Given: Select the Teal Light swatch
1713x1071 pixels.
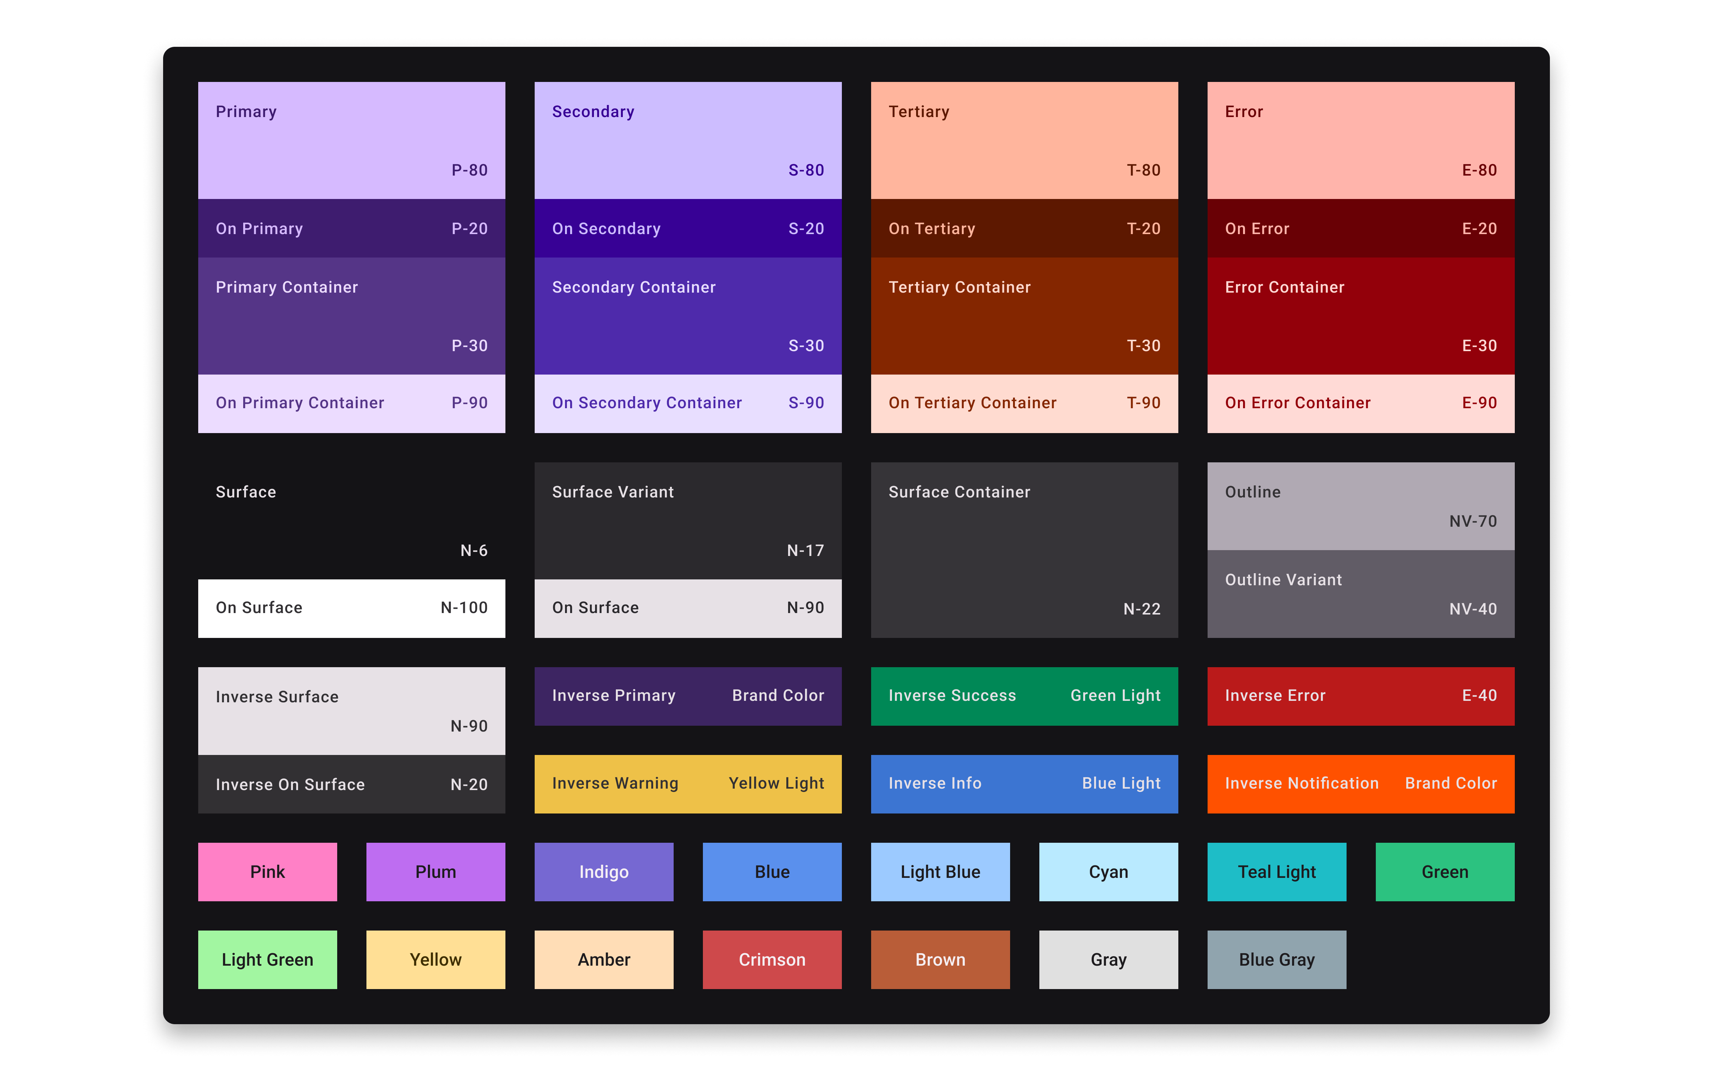Looking at the screenshot, I should coord(1276,872).
